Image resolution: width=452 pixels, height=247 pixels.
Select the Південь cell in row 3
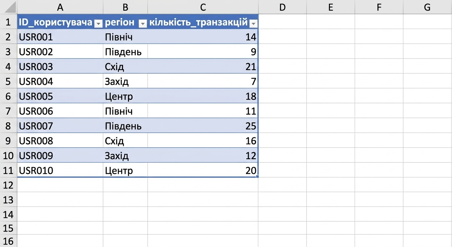click(x=126, y=52)
